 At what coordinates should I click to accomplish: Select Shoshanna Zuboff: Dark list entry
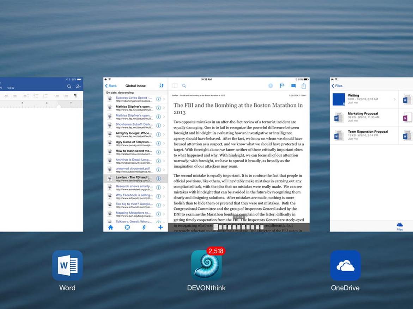pos(135,126)
